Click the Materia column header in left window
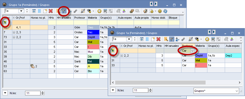 [x=93, y=18]
